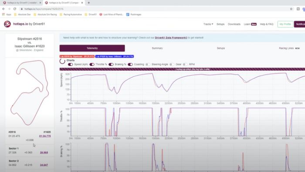
Task: Open the Racing/Automotive bookmark folder
Action: pyautogui.click(x=71, y=14)
